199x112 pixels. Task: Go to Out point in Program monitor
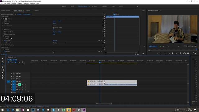tap(180, 53)
